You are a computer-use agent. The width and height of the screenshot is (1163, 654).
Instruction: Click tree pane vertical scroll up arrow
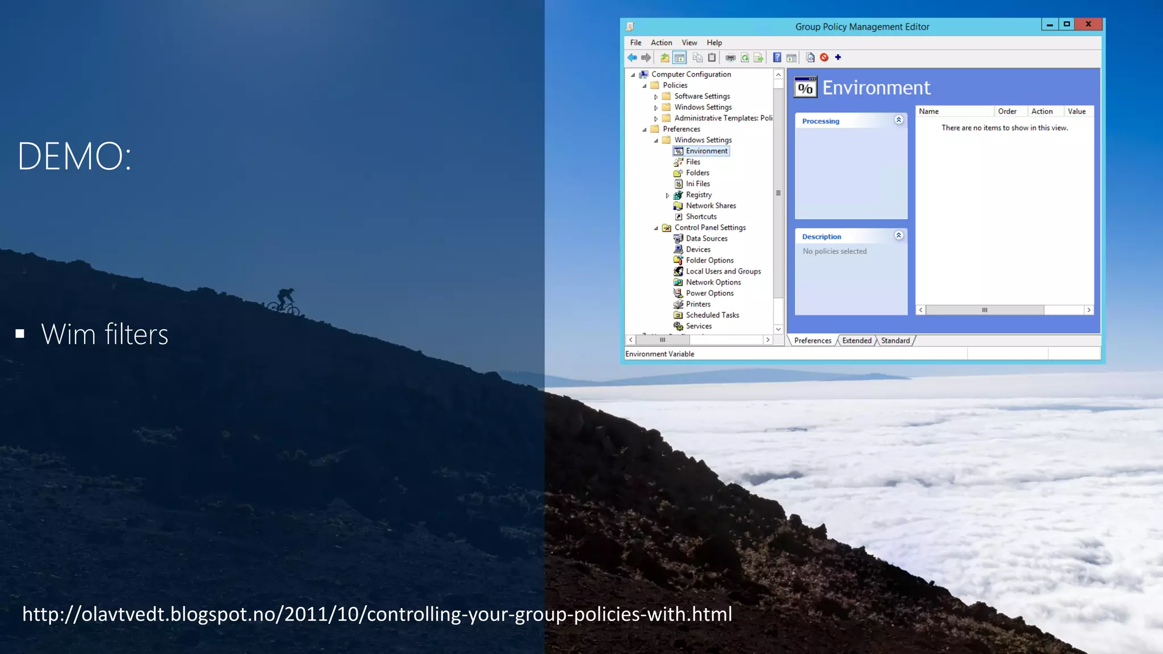click(778, 74)
